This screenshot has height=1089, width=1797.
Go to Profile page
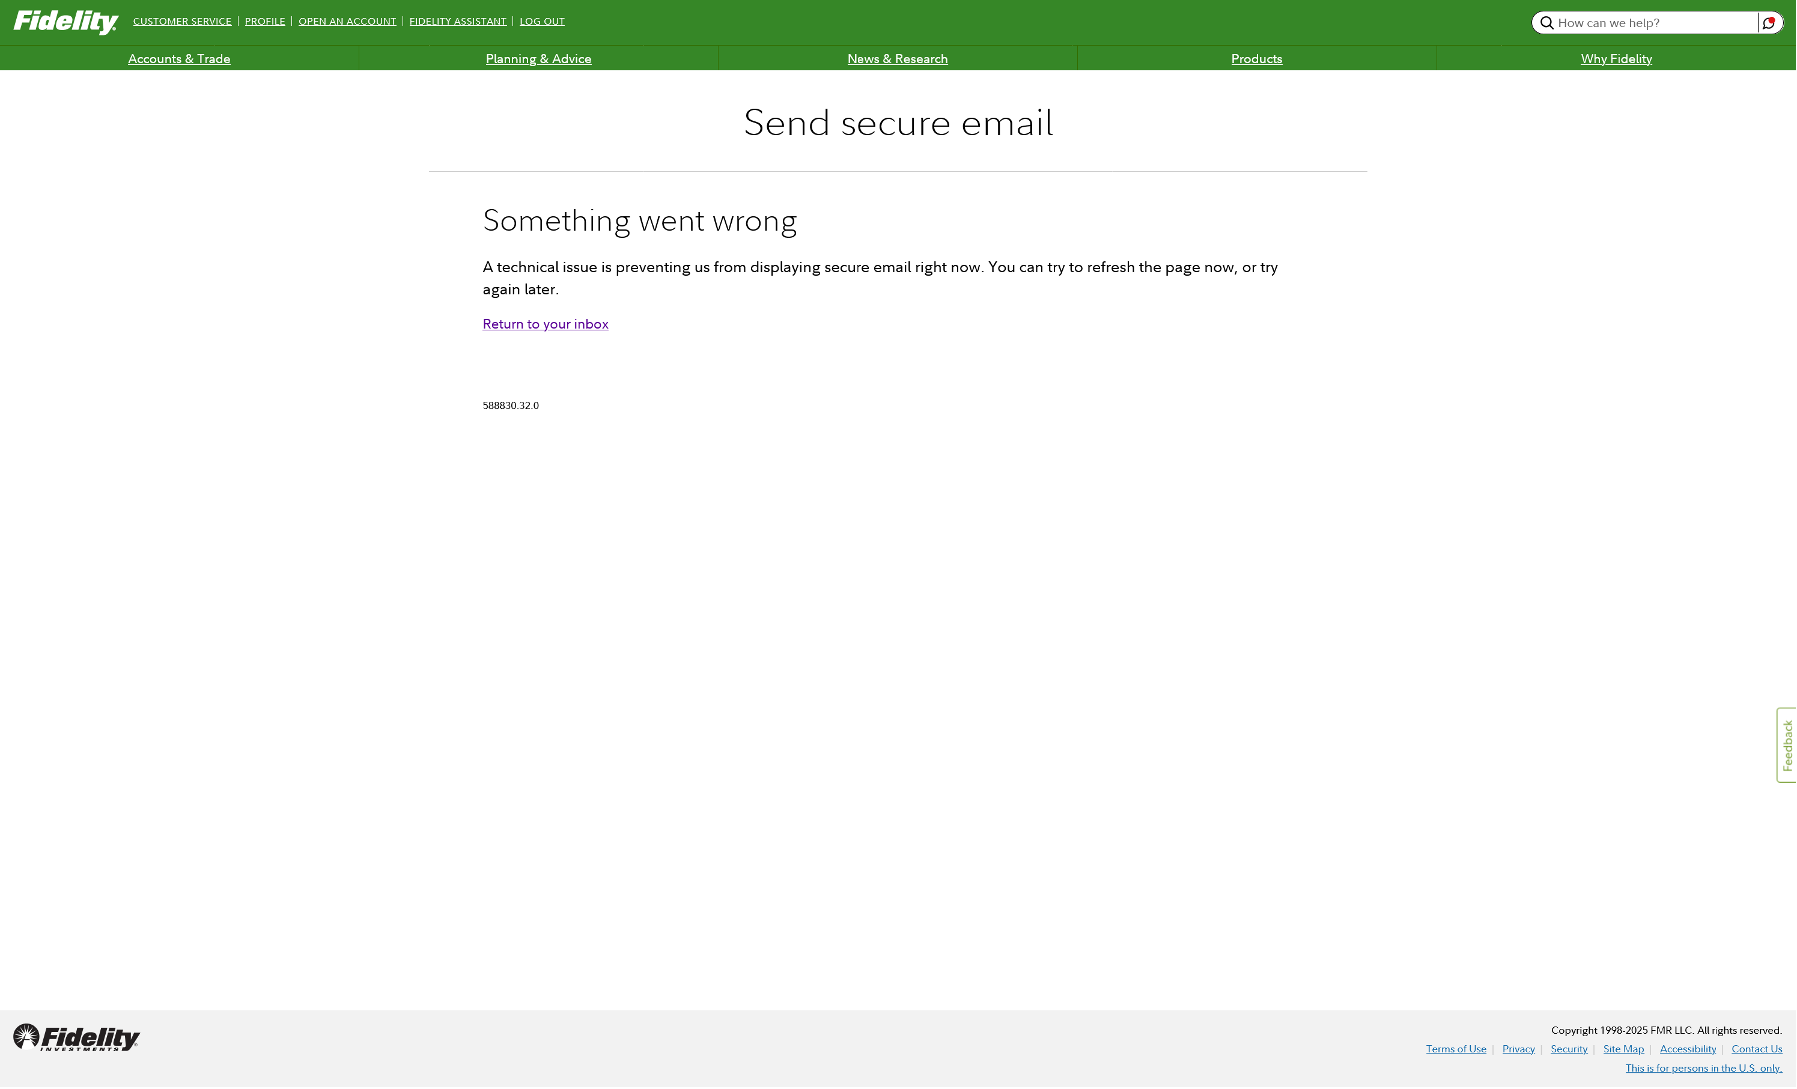[x=265, y=21]
